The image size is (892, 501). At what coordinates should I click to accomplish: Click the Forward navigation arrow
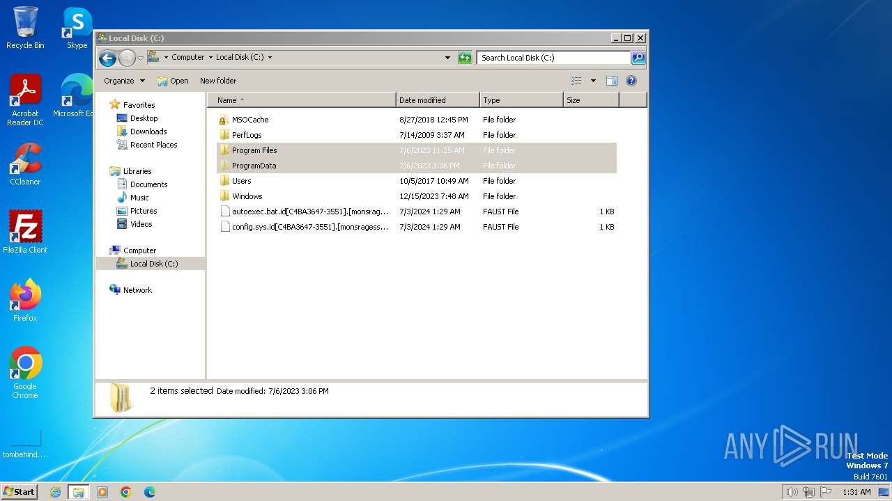click(127, 58)
